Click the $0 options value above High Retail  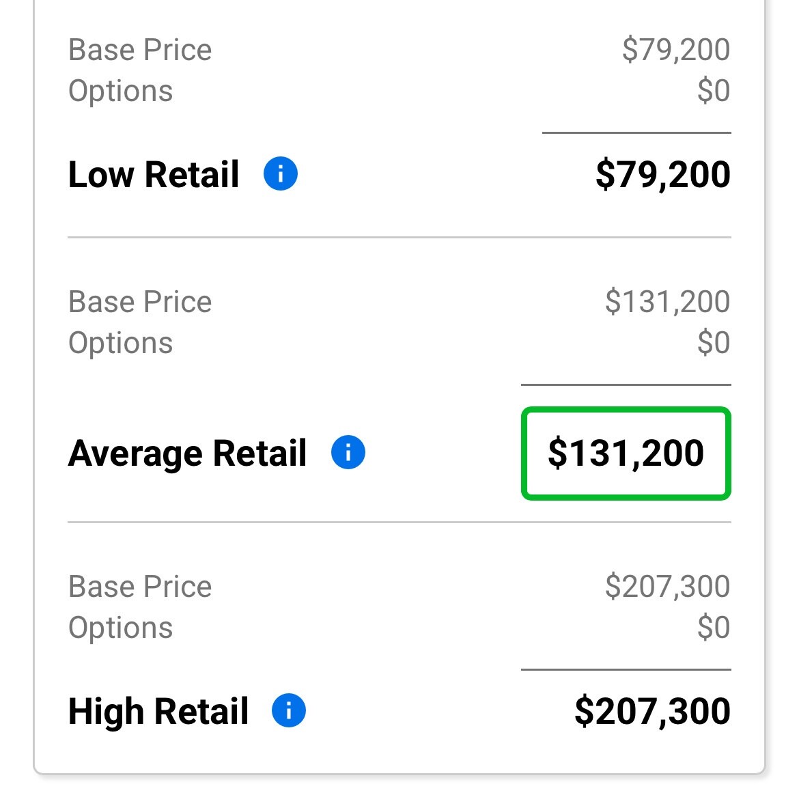714,628
